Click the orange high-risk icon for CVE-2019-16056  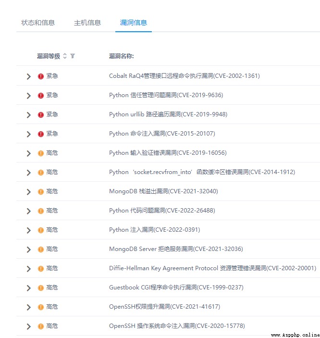coord(41,153)
